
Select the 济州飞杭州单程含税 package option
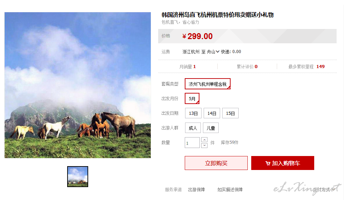(x=207, y=84)
